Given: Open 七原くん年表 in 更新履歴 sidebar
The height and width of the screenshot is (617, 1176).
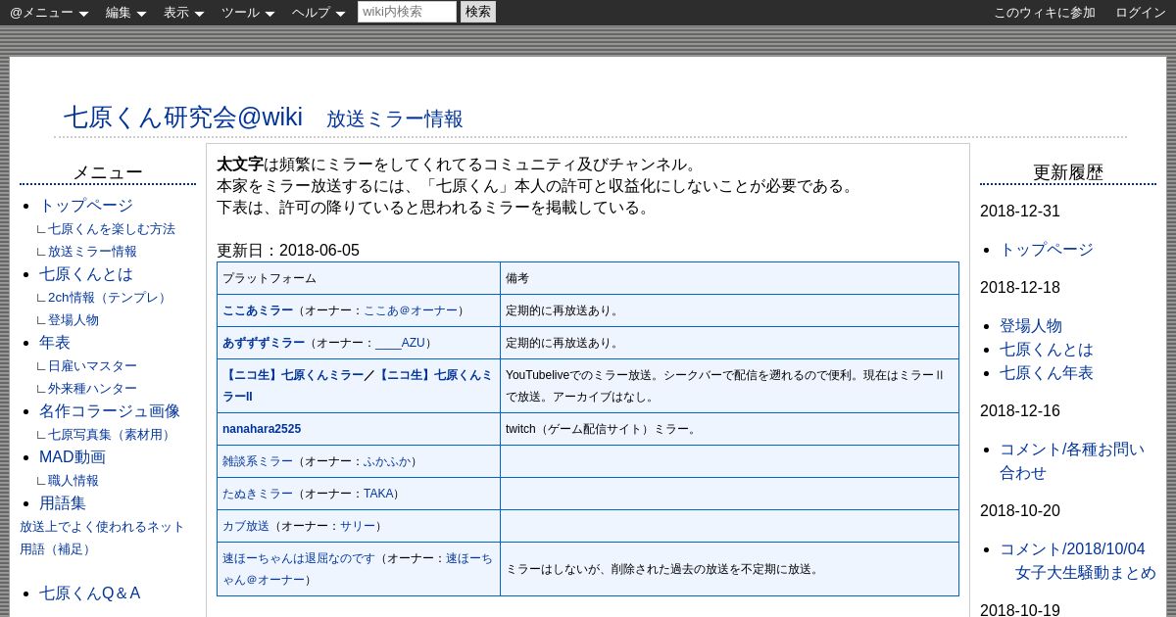Looking at the screenshot, I should coord(1047,373).
